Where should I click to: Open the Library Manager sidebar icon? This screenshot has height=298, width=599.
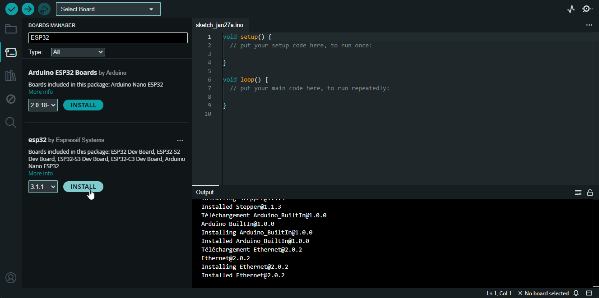11,76
